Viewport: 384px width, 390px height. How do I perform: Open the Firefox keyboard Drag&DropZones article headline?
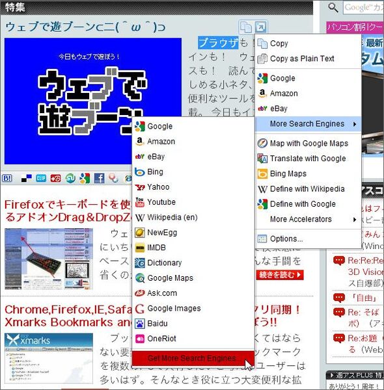click(x=67, y=211)
